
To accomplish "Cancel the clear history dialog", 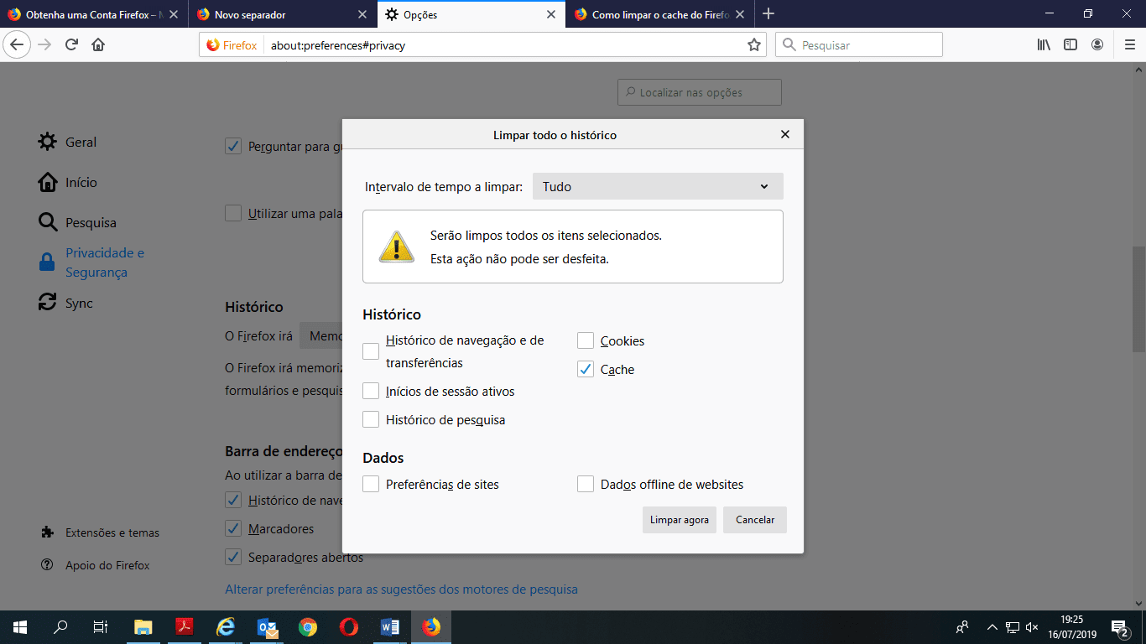I will click(754, 519).
